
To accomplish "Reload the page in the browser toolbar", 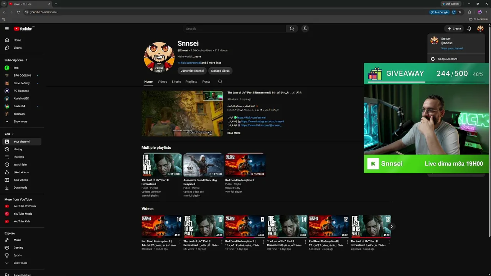I will tap(18, 12).
